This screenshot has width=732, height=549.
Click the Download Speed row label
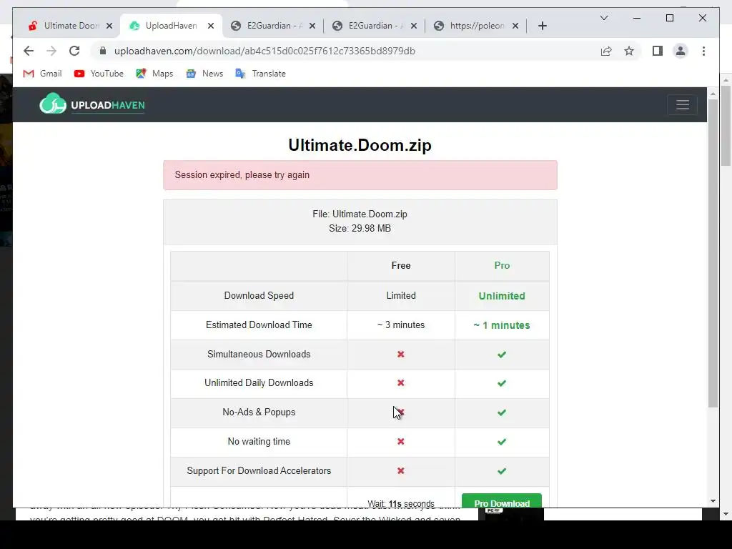click(259, 295)
